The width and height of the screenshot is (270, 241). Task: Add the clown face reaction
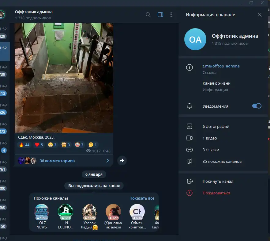pyautogui.click(x=79, y=145)
